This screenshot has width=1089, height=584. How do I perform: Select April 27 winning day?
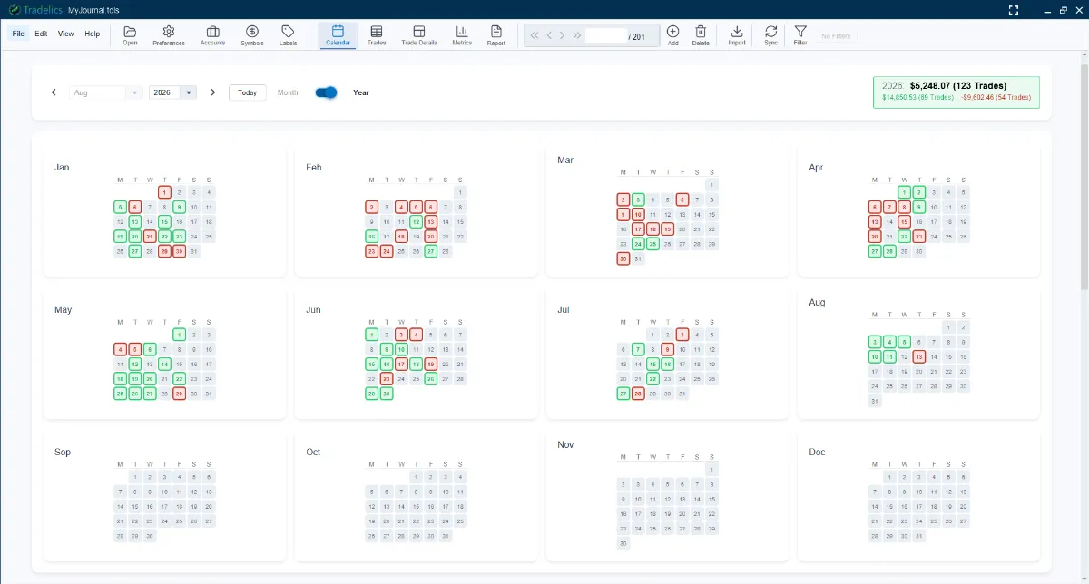pyautogui.click(x=875, y=251)
